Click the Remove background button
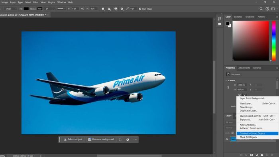279x157 pixels. [101, 139]
